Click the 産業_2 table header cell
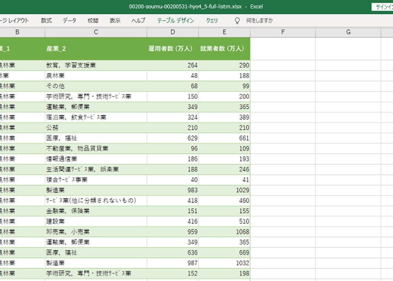 tap(96, 49)
